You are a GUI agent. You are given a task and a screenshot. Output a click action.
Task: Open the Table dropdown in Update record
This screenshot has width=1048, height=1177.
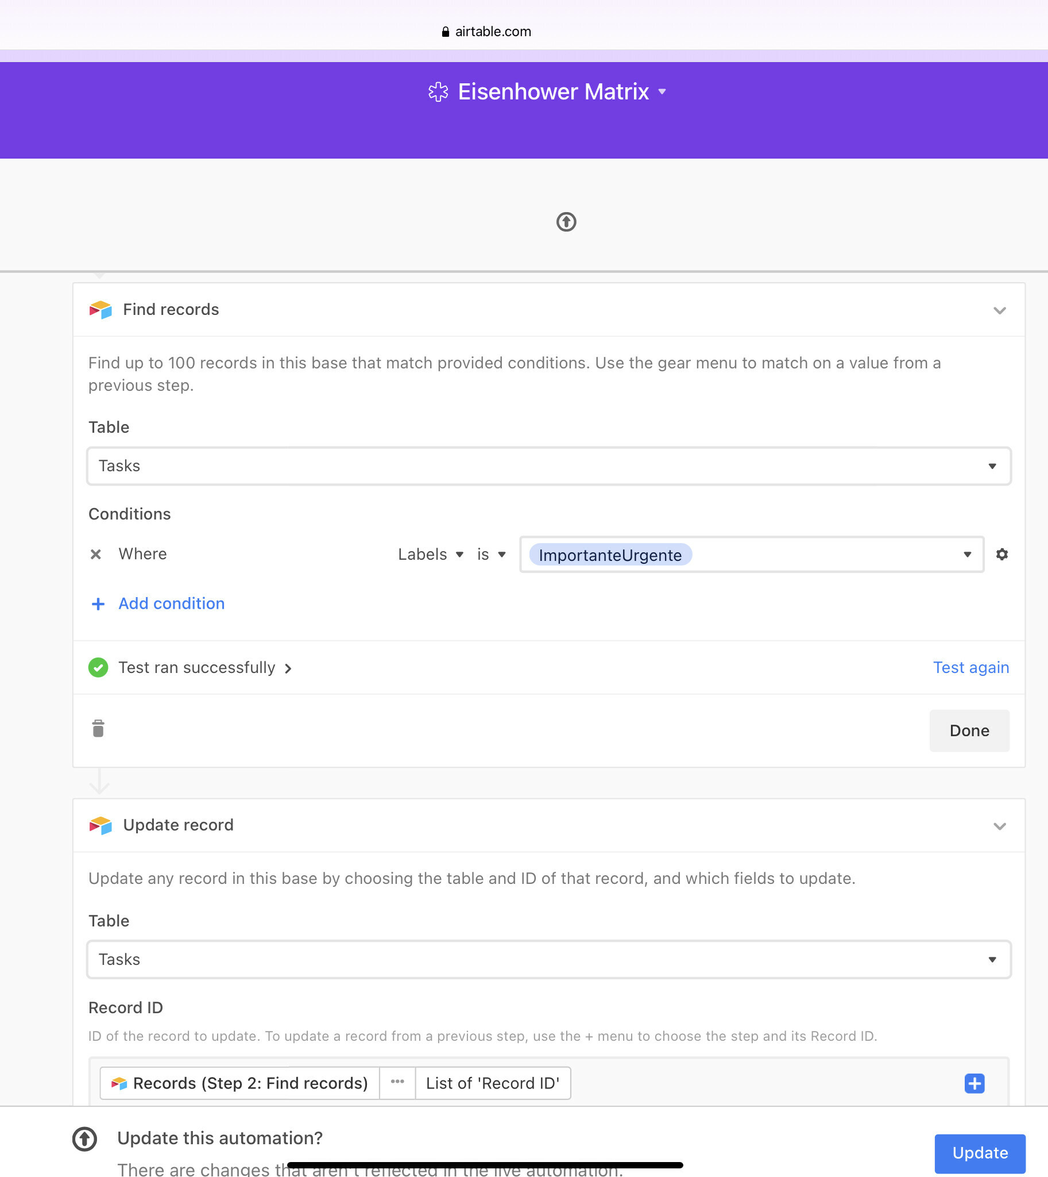pyautogui.click(x=549, y=960)
